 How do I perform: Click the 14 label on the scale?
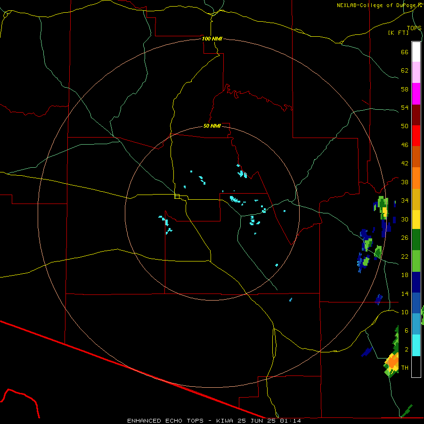(x=405, y=294)
